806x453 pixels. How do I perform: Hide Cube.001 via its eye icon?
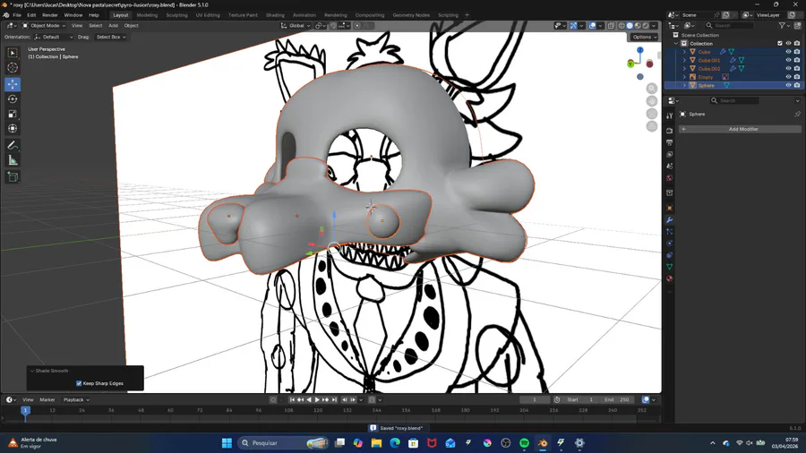point(788,60)
